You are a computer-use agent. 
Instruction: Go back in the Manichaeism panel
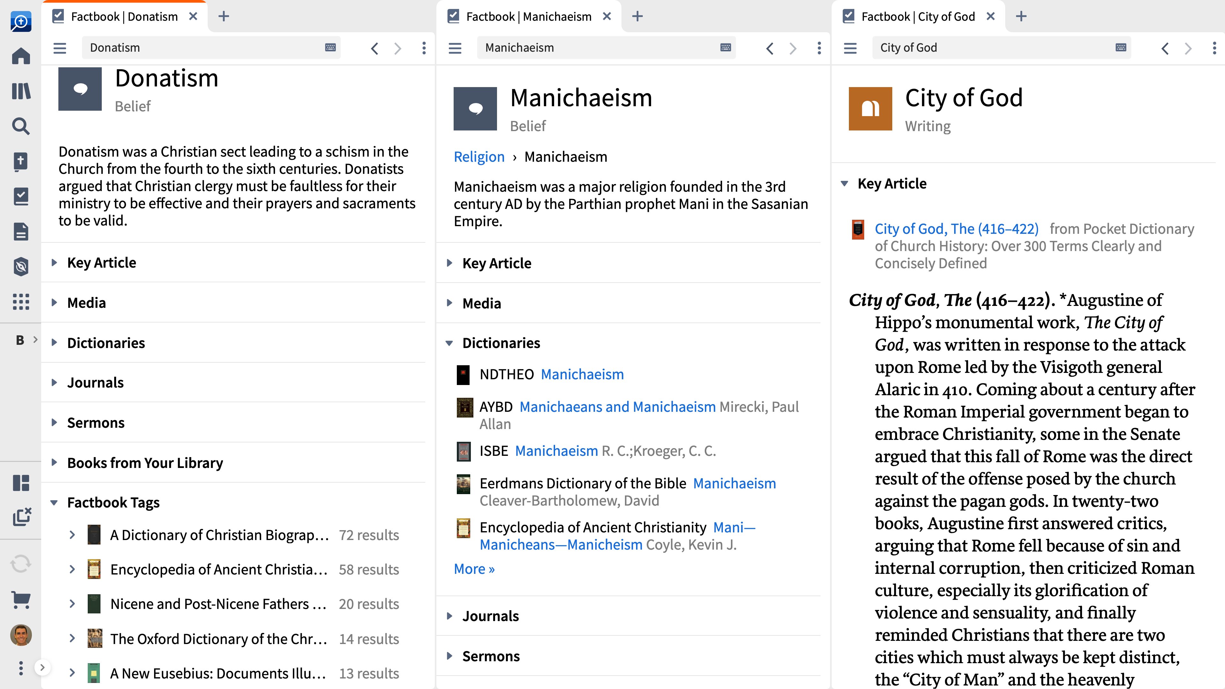coord(770,48)
